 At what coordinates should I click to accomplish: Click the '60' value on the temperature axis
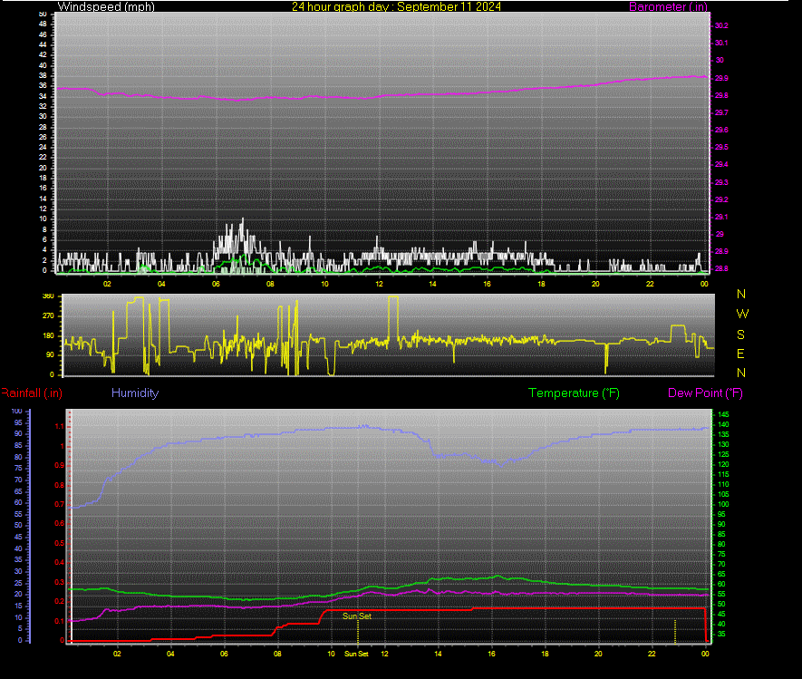721,585
